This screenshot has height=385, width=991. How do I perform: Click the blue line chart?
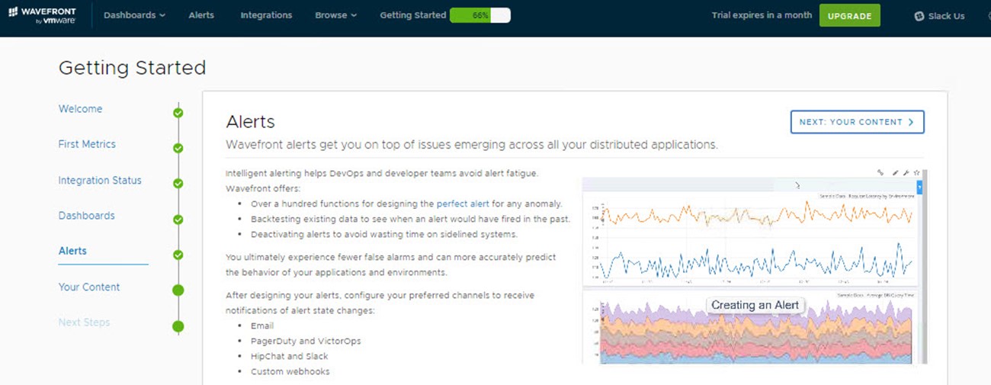click(756, 263)
